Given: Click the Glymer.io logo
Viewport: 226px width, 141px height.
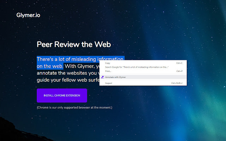Looking at the screenshot, I should coord(28,15).
